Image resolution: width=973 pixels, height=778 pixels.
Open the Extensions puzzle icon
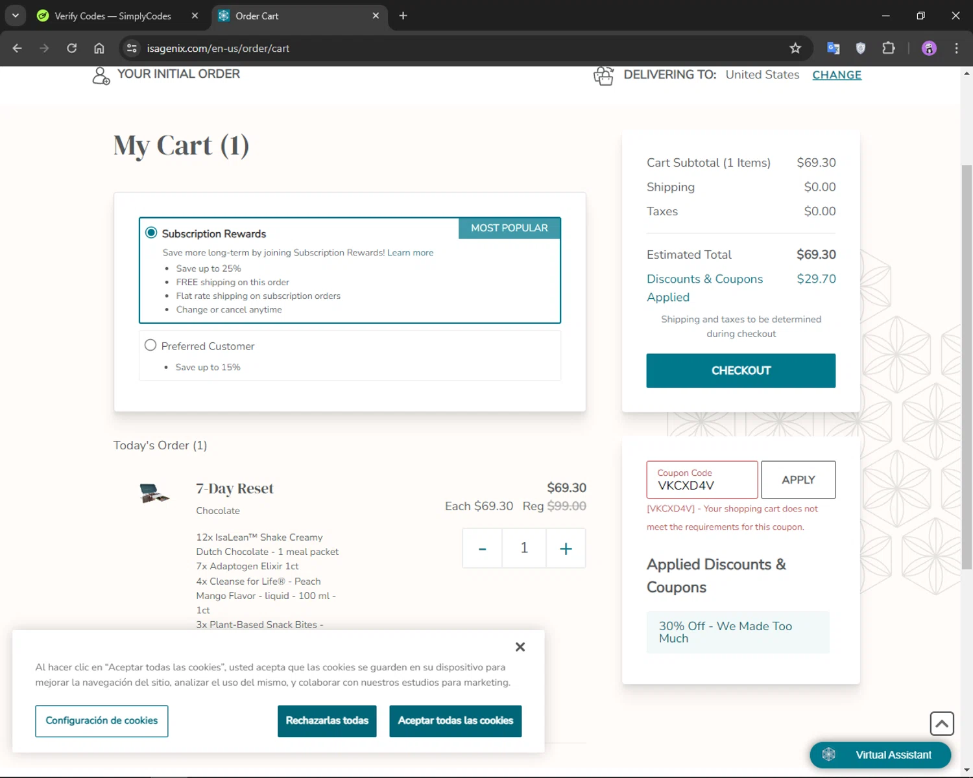click(x=889, y=48)
